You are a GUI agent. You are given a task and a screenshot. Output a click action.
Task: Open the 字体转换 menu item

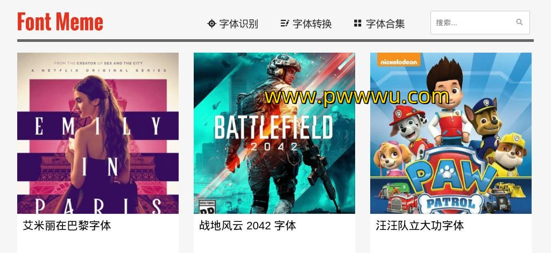coord(306,24)
